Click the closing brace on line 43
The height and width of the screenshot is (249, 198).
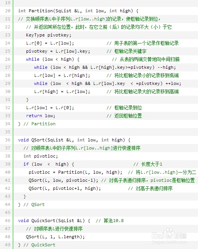(25, 196)
